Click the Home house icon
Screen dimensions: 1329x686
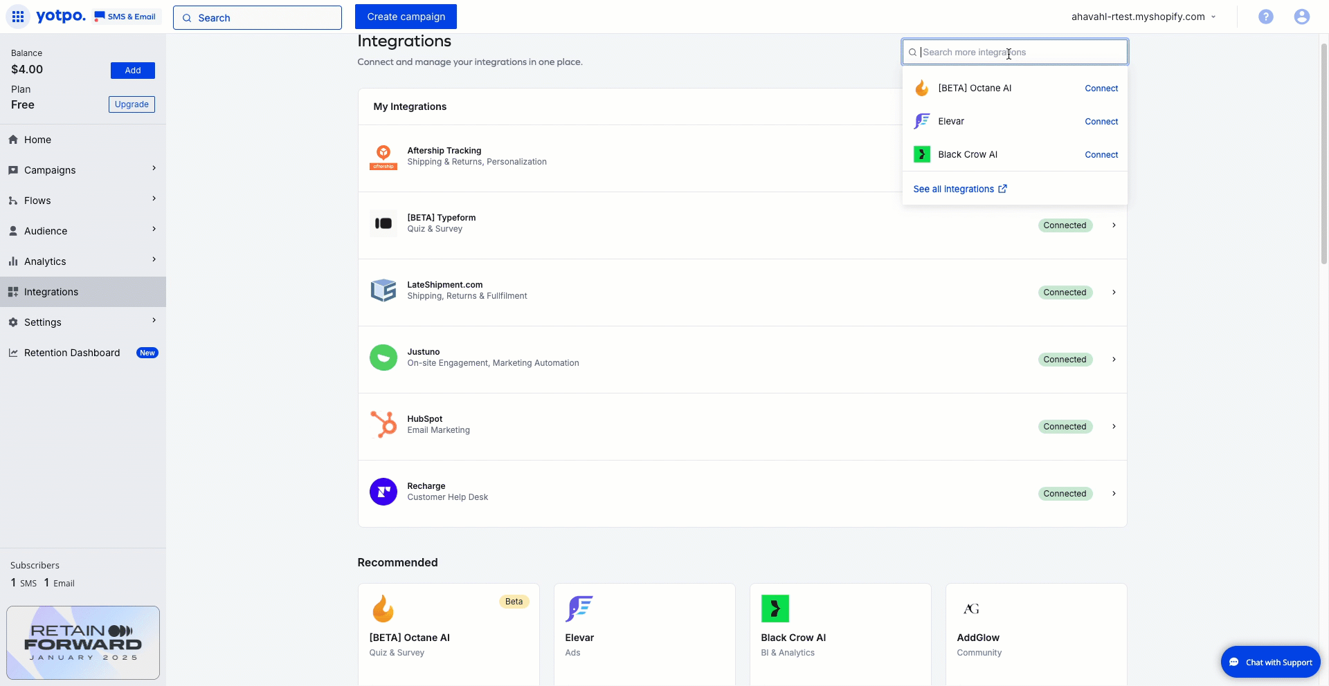pos(13,140)
